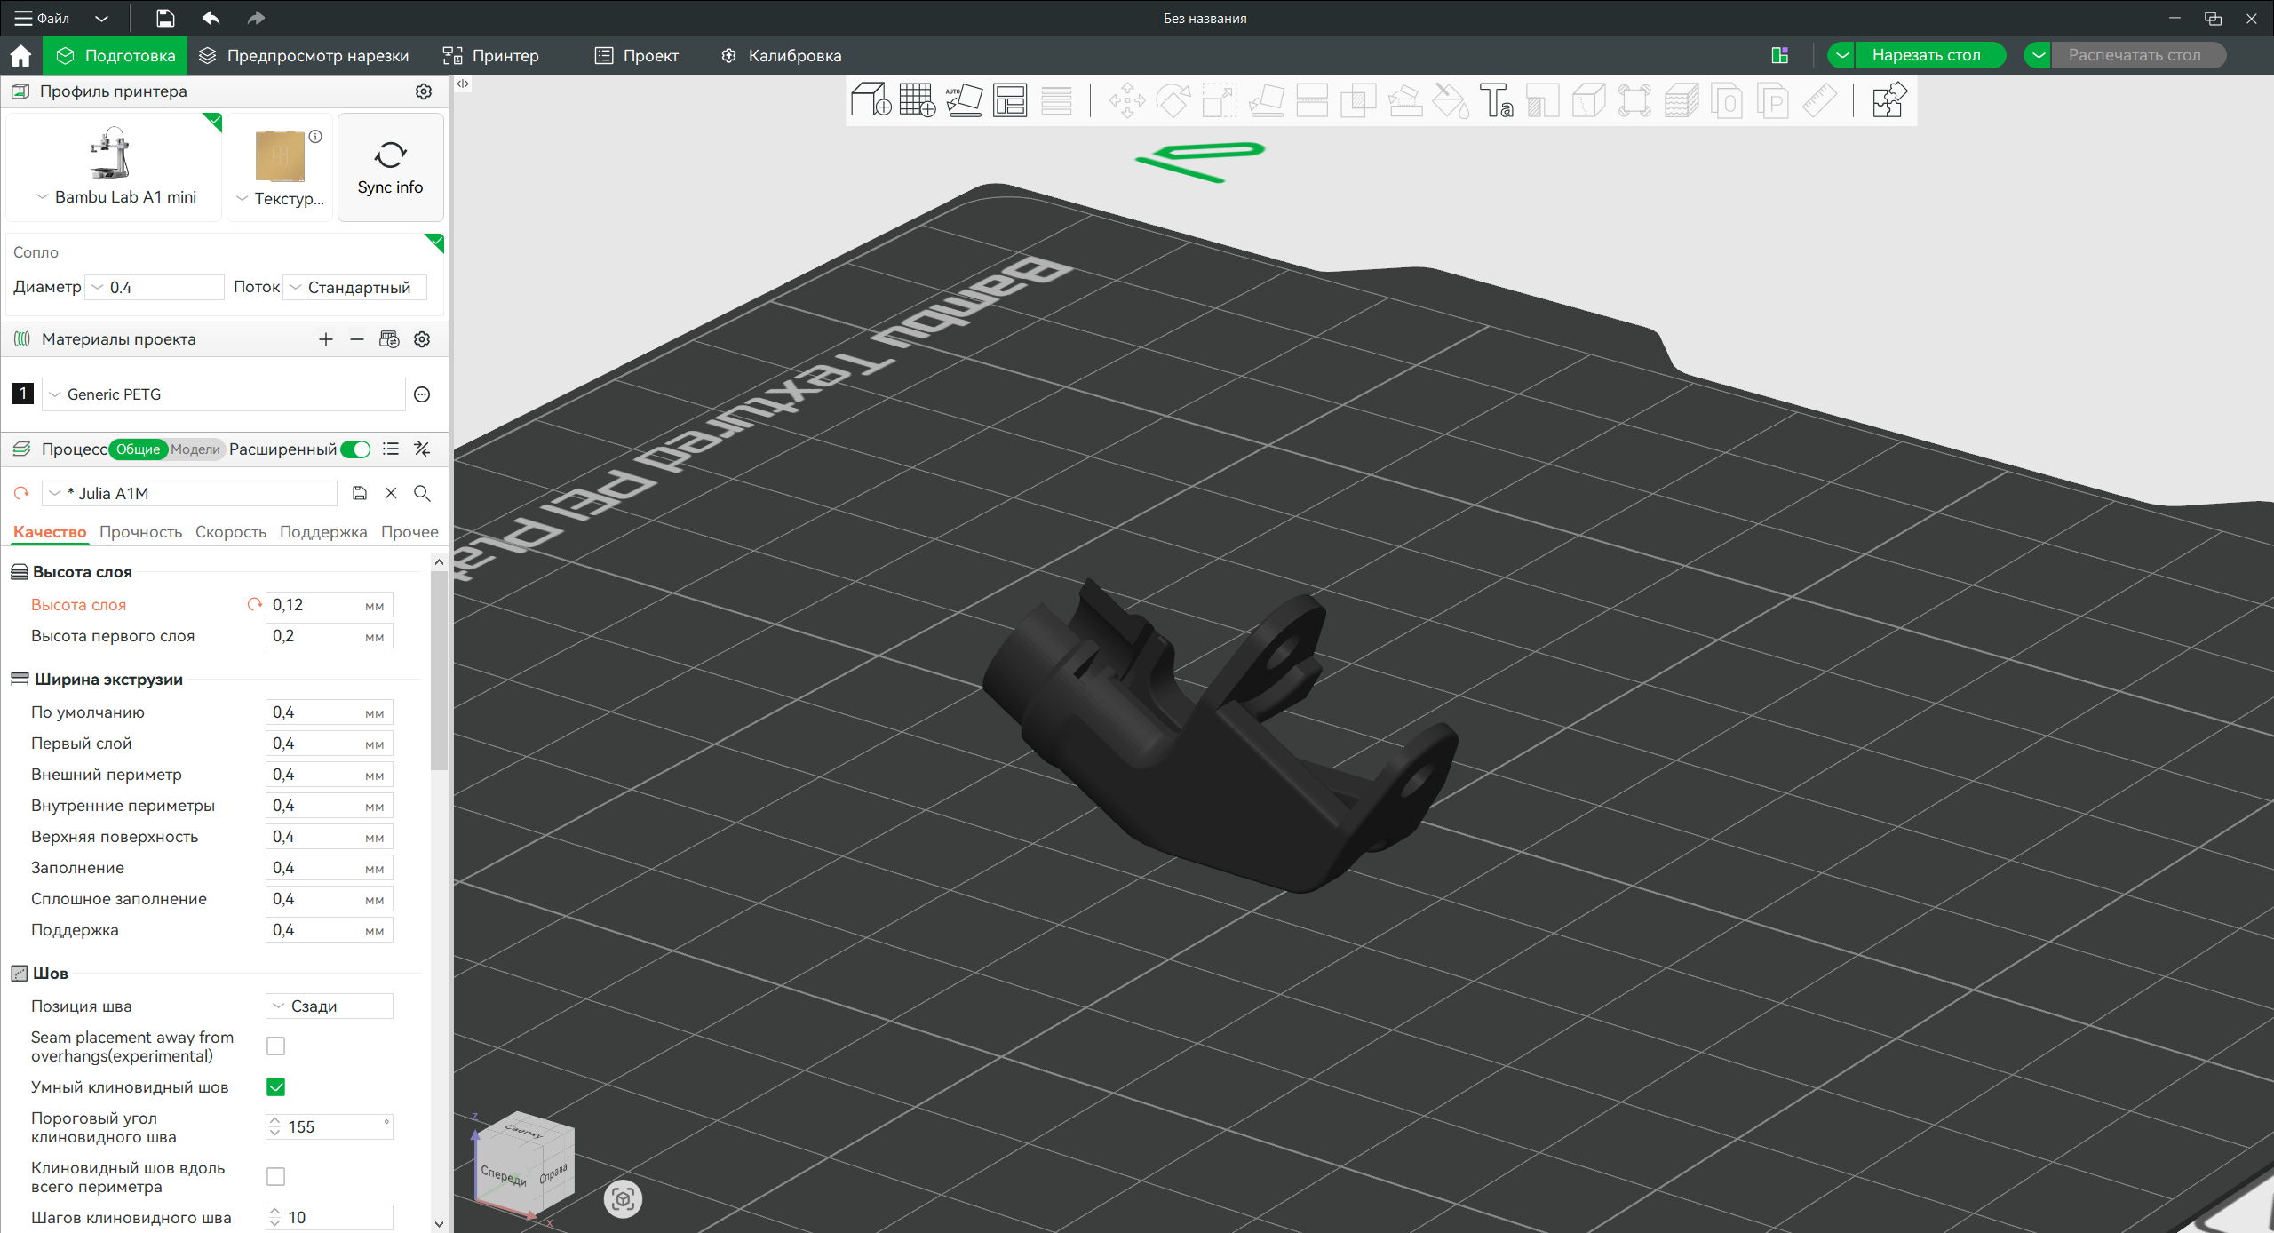Click the Auto orient icon

tap(963, 100)
